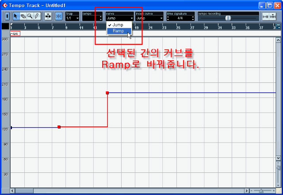Image resolution: width=283 pixels, height=195 pixels.
Task: Increase tempo with up arrow
Action: click(x=101, y=17)
